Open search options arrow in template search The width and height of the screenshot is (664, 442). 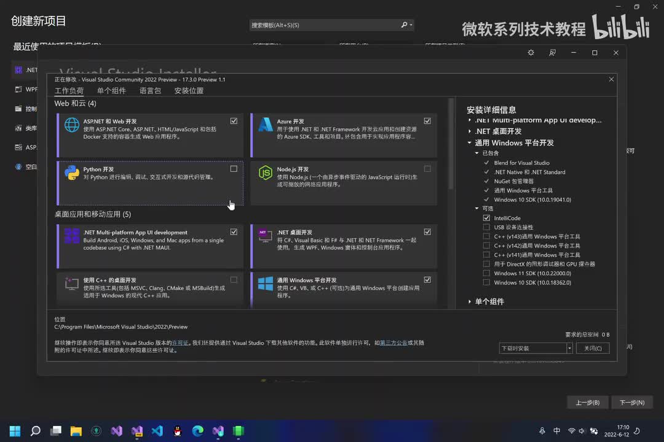(x=411, y=25)
